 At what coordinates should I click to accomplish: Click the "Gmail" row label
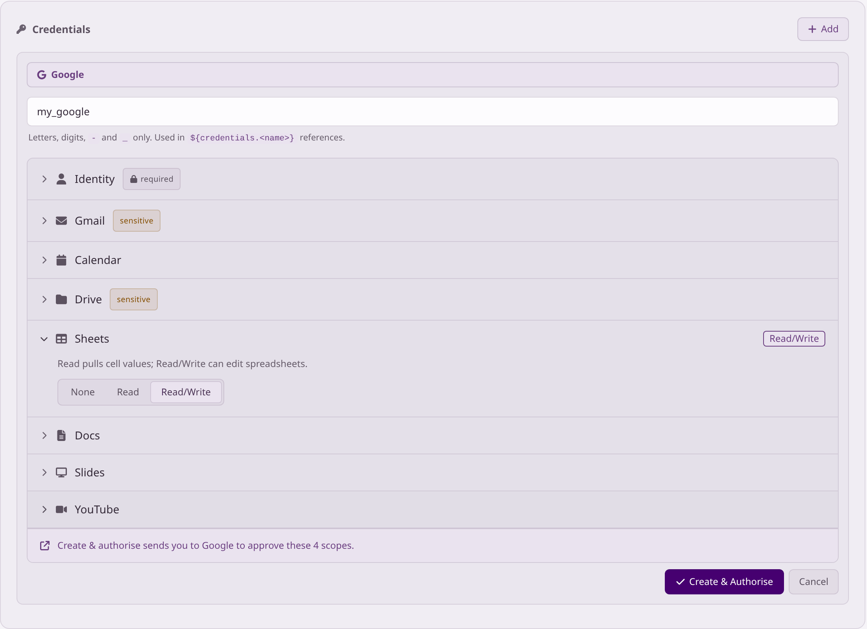click(x=90, y=221)
